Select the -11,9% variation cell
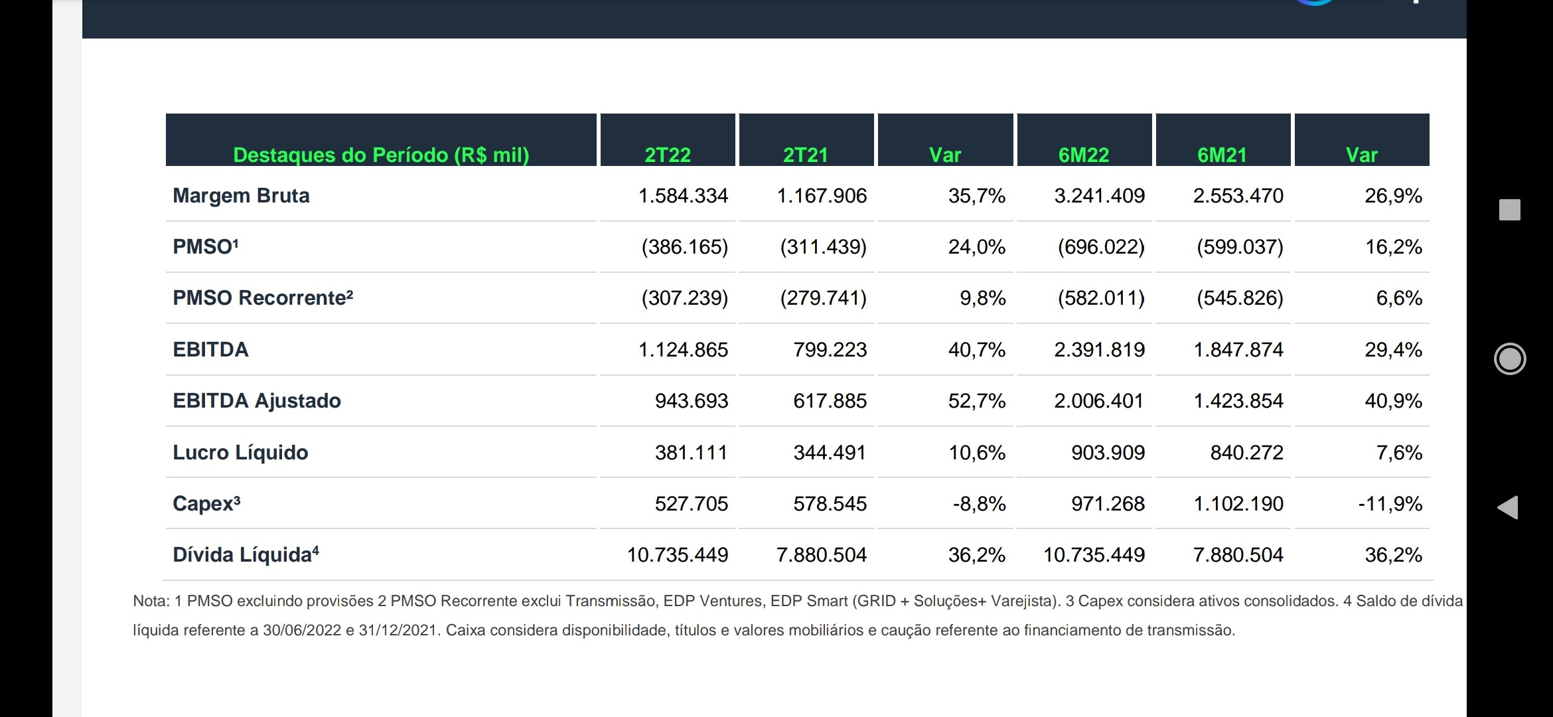 (x=1390, y=504)
